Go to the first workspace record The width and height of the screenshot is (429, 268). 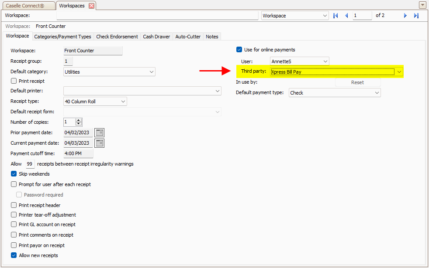336,16
